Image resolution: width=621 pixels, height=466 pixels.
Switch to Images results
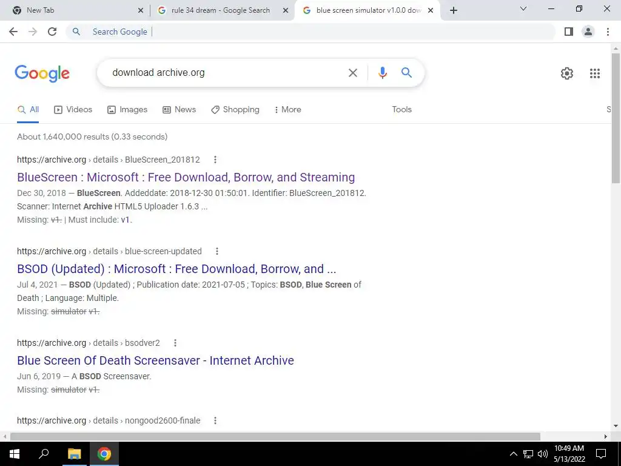pos(127,109)
